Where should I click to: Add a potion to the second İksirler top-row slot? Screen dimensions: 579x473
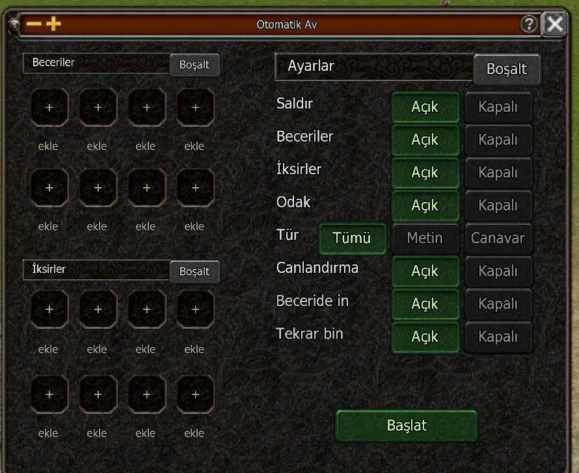[x=98, y=309]
